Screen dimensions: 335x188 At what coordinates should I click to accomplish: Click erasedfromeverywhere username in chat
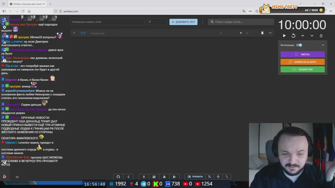pos(20,91)
